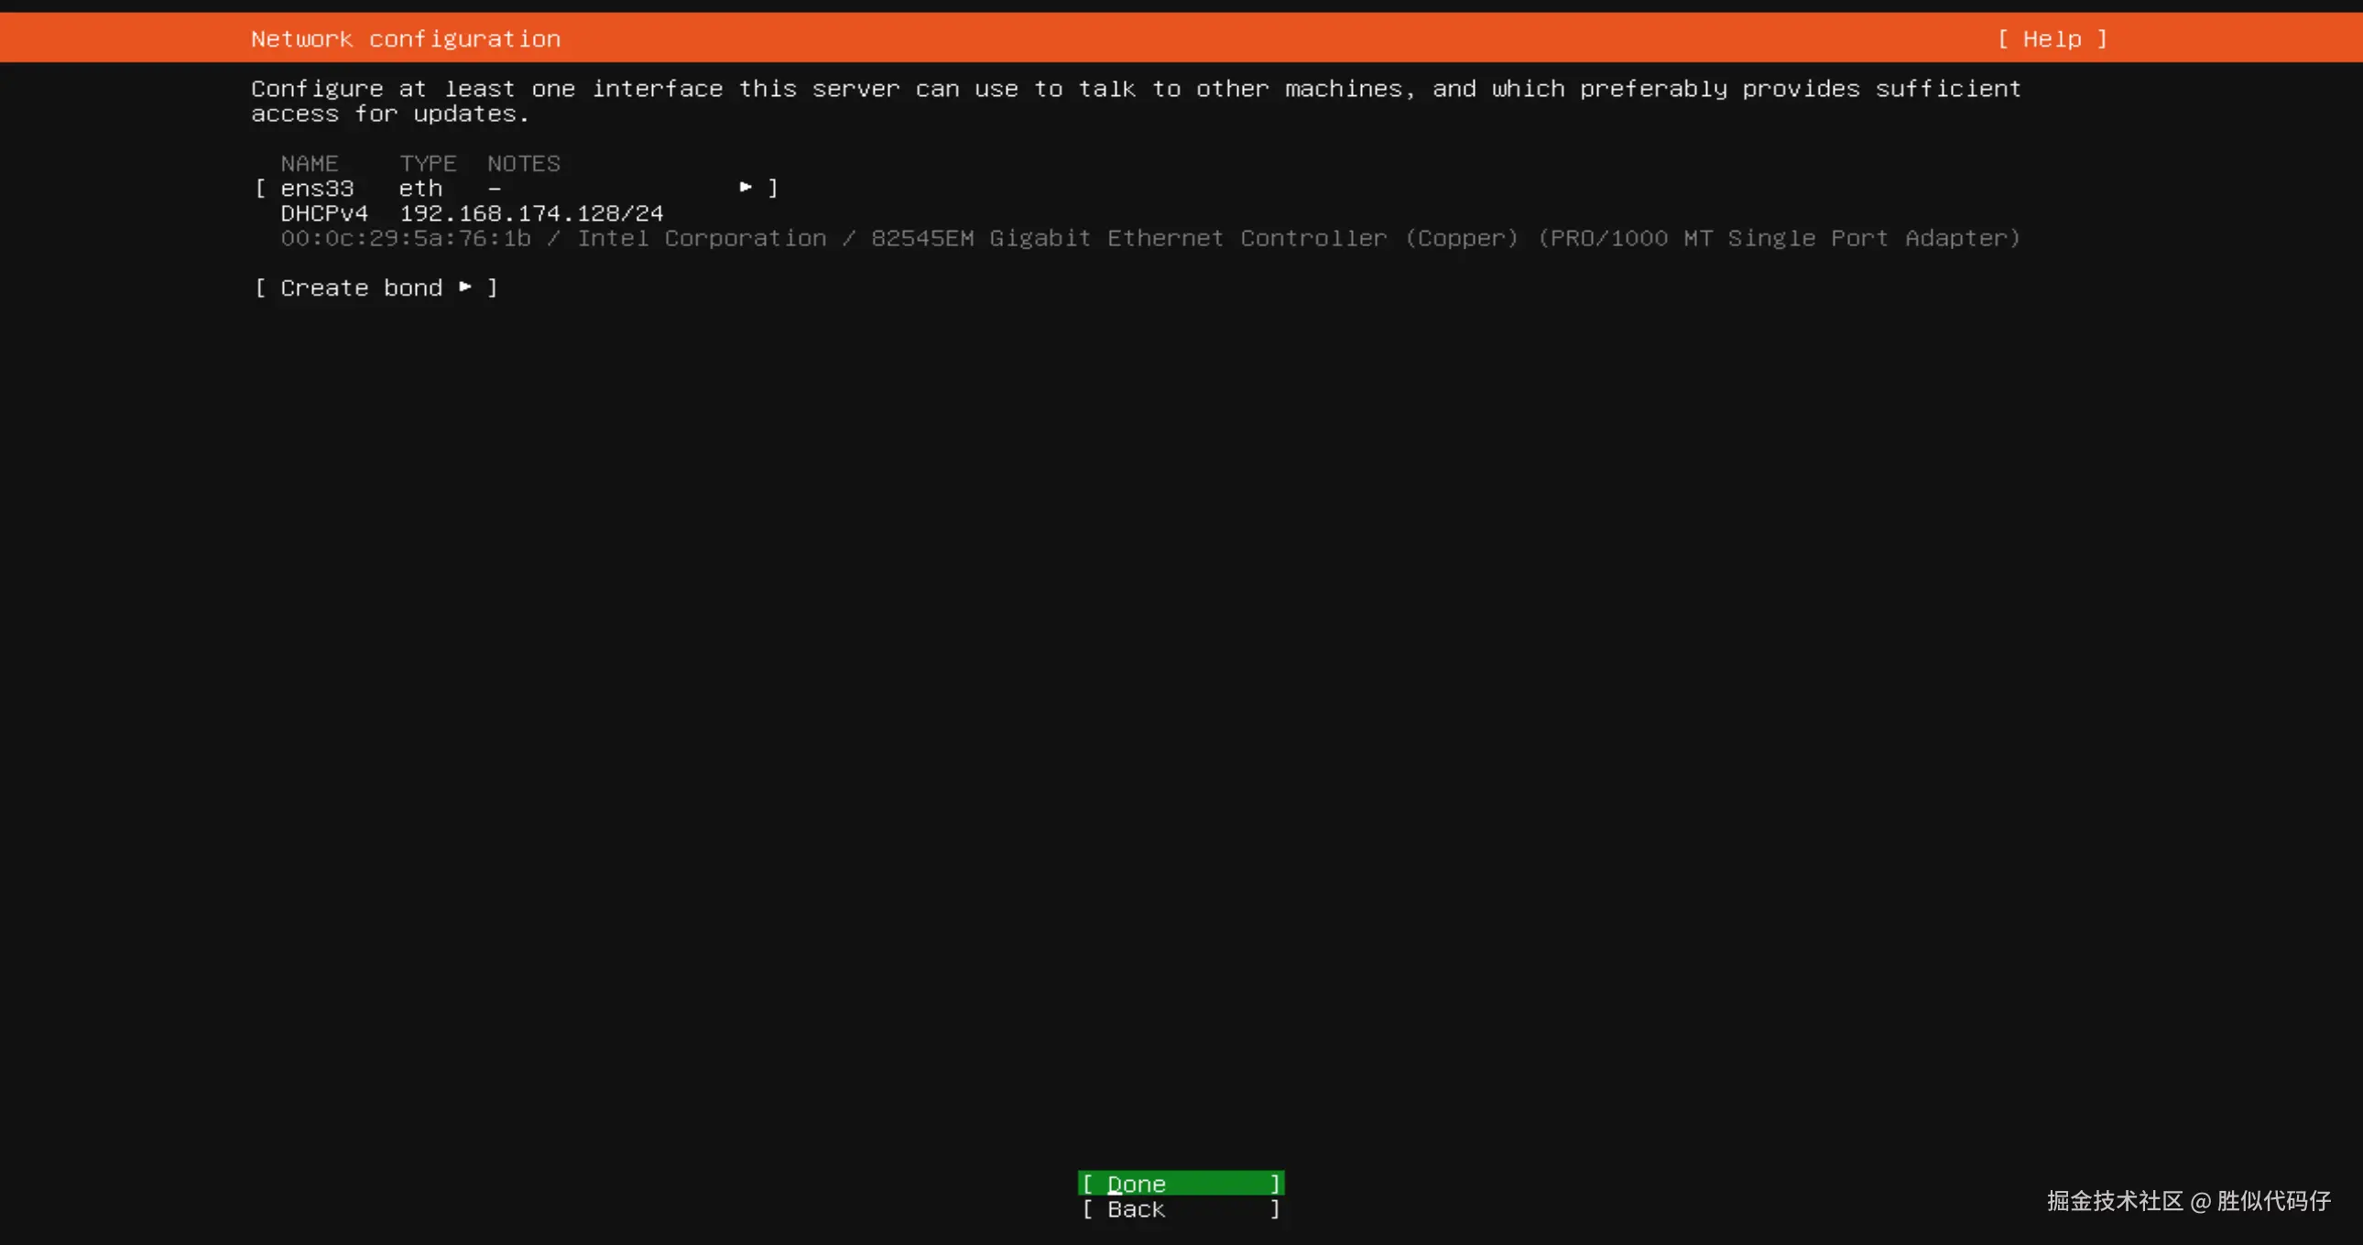2363x1245 pixels.
Task: Click the NAME column header
Action: coord(310,163)
